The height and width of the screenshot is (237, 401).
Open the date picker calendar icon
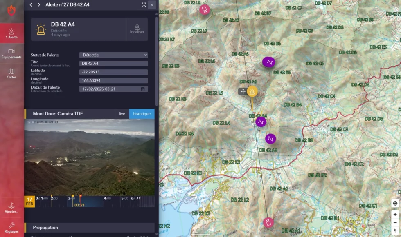click(143, 89)
